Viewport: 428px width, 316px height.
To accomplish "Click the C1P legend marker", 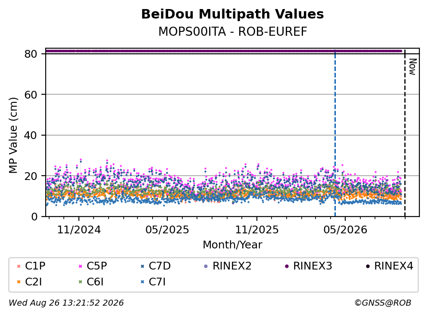I will (19, 266).
